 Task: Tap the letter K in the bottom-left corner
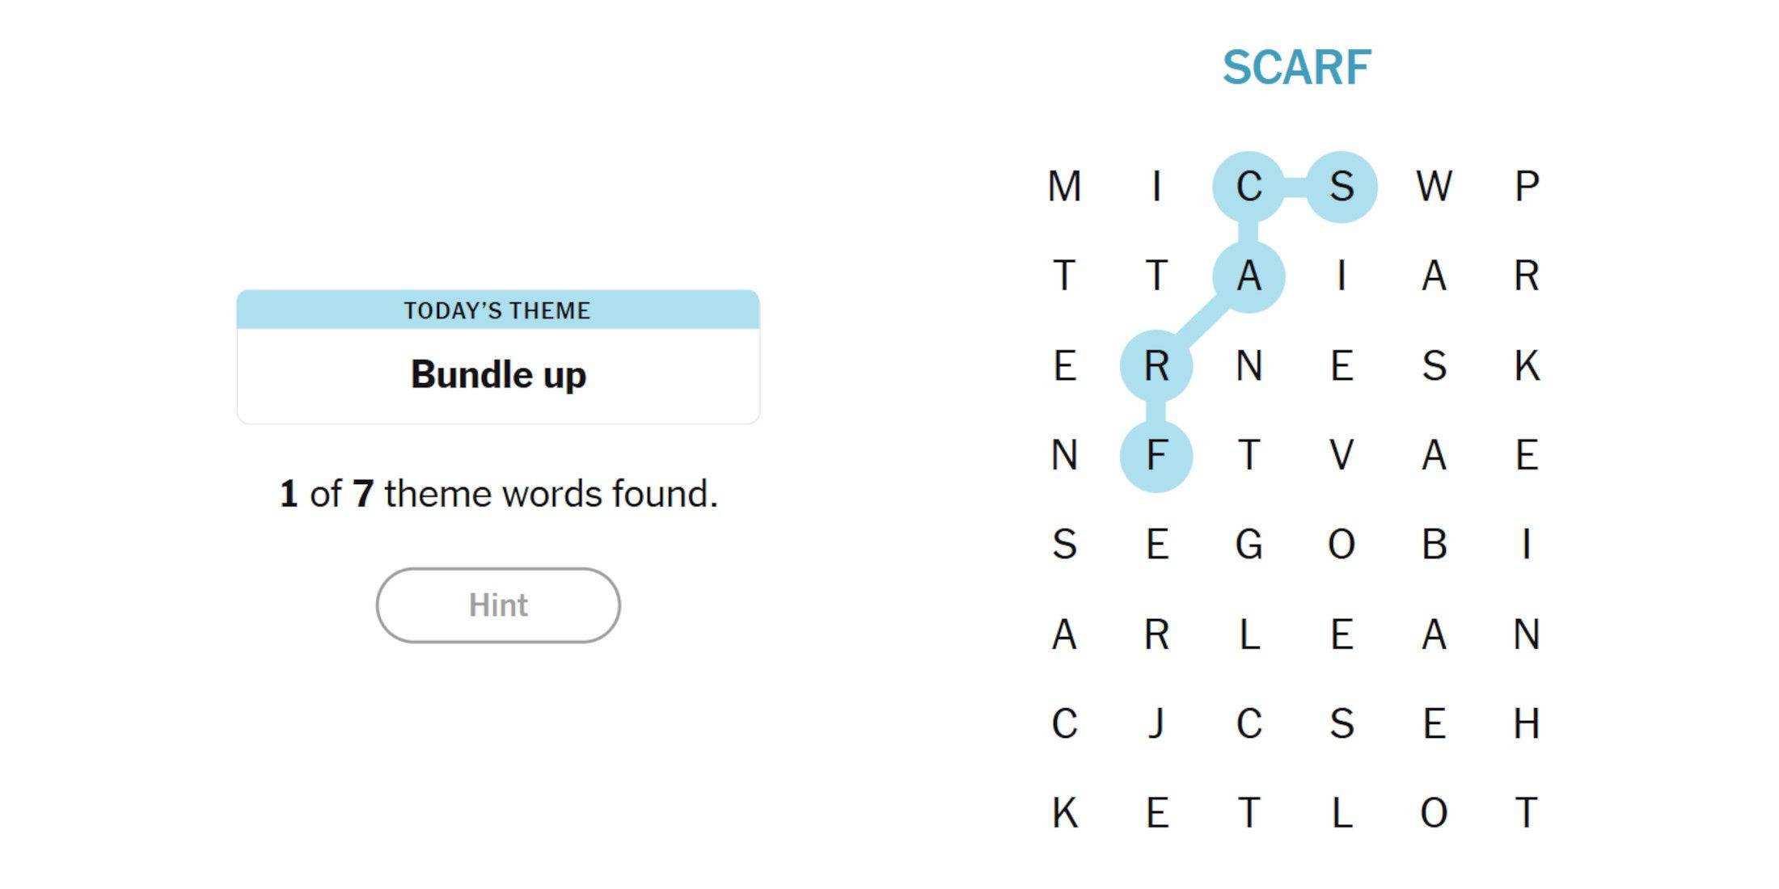click(x=1066, y=812)
